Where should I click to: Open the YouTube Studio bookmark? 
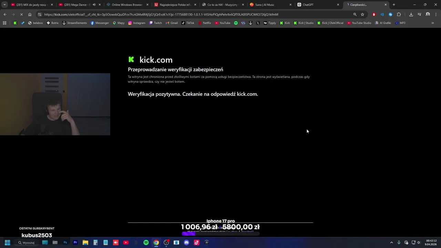(x=359, y=23)
